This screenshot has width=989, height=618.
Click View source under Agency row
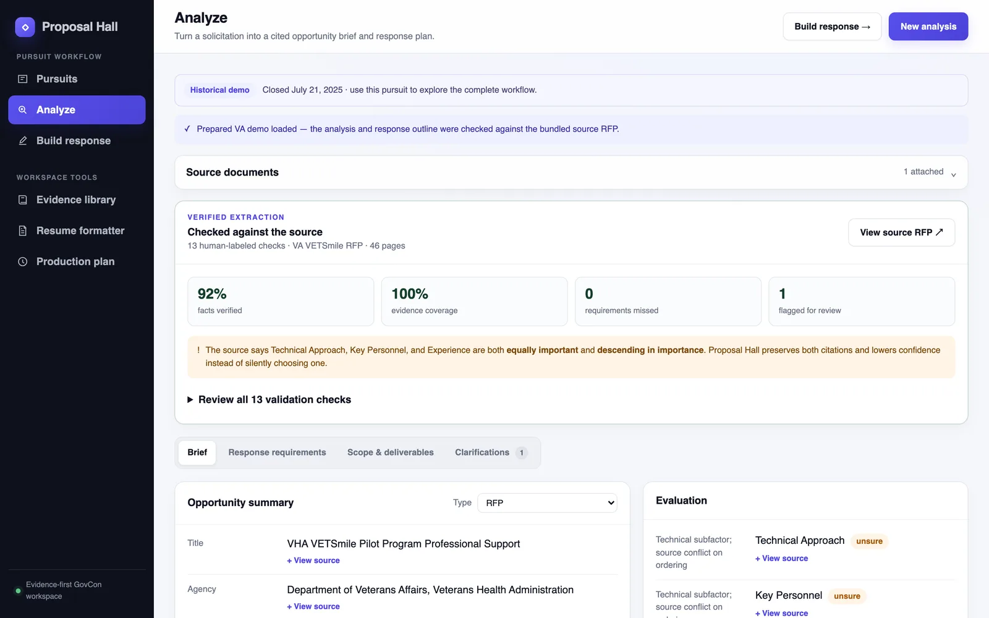[x=313, y=607]
